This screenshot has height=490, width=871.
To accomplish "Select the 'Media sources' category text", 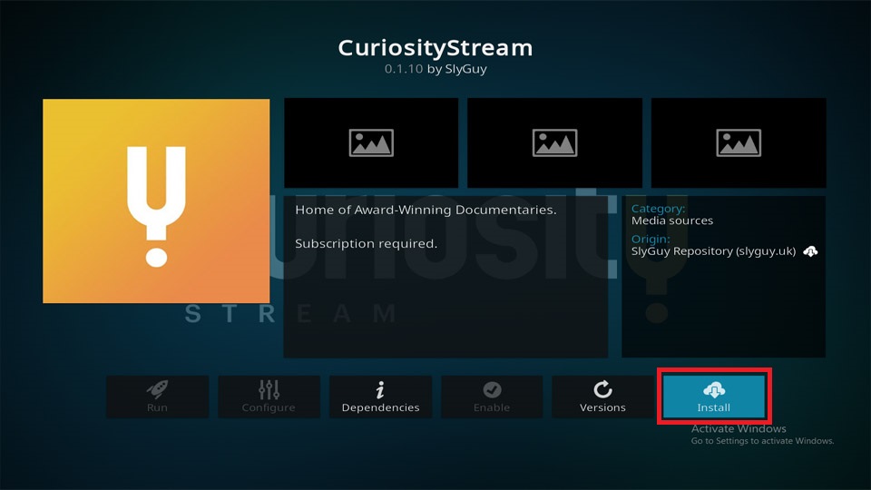I will coord(672,220).
